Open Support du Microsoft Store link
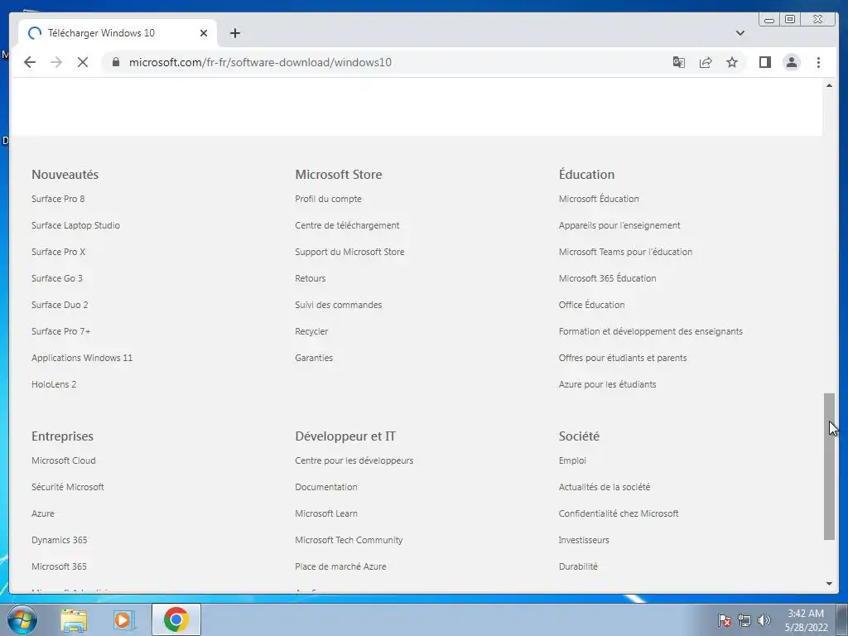This screenshot has height=636, width=848. coord(349,252)
